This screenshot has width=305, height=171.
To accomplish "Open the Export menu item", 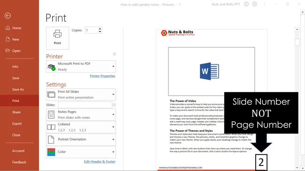I will pos(17,123).
